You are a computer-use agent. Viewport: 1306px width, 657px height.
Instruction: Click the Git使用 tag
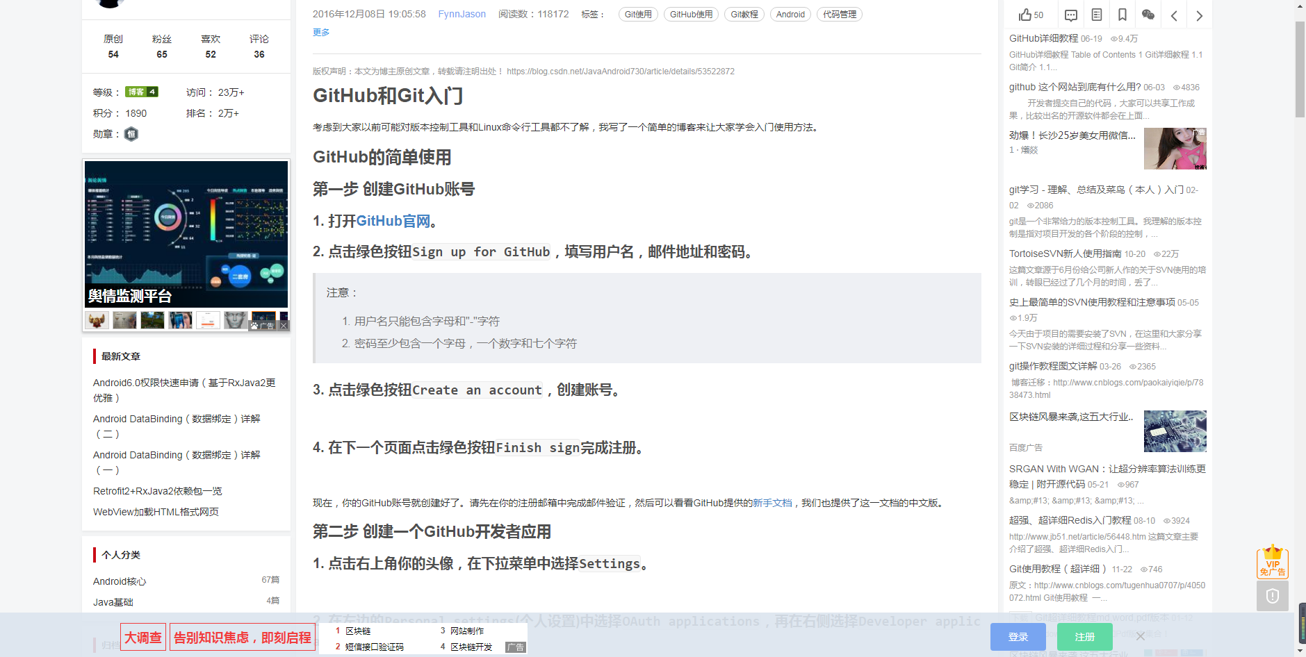(x=638, y=15)
